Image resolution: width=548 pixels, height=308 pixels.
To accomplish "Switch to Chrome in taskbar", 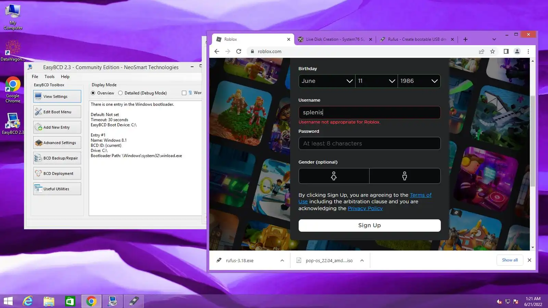I will 91,301.
